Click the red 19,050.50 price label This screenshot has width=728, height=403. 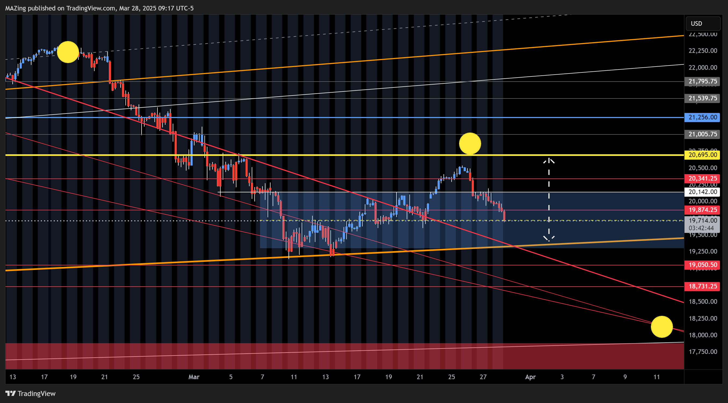[x=702, y=265]
